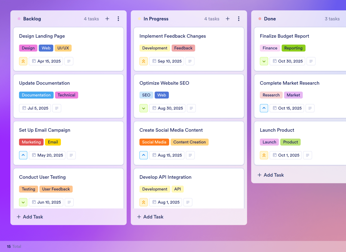Open the Conduct User Testing task title
The width and height of the screenshot is (346, 252).
click(42, 177)
